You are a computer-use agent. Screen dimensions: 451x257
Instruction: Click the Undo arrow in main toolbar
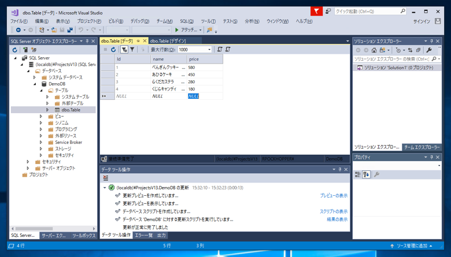pos(81,30)
